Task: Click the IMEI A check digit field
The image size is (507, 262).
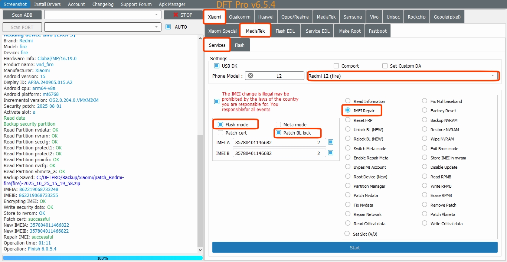Action: point(320,142)
